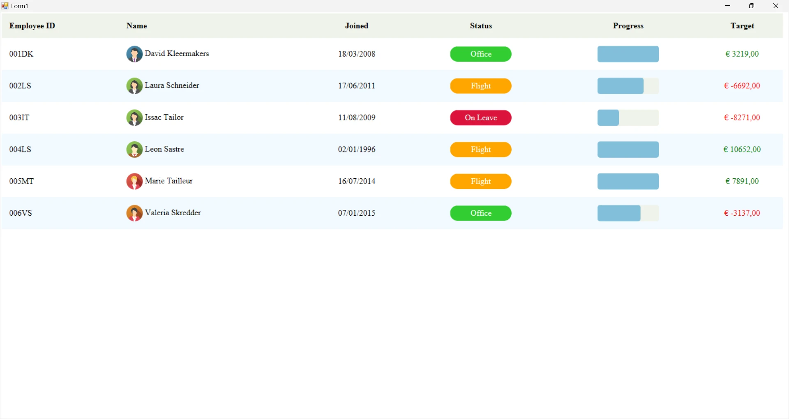Click the progress bar for Issac Tailor
Viewport: 789px width, 419px height.
tap(628, 118)
